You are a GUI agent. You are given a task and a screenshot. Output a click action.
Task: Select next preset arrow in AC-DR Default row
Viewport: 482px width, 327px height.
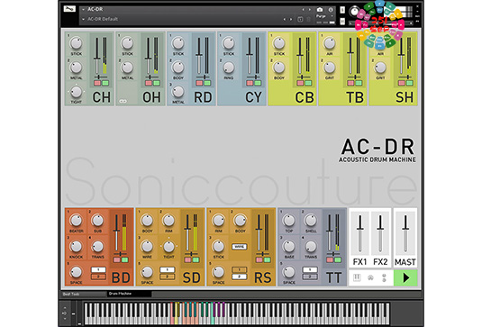(291, 19)
